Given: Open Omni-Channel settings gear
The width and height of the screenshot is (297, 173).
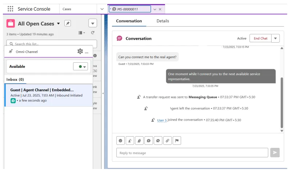Looking at the screenshot, I should 80,51.
